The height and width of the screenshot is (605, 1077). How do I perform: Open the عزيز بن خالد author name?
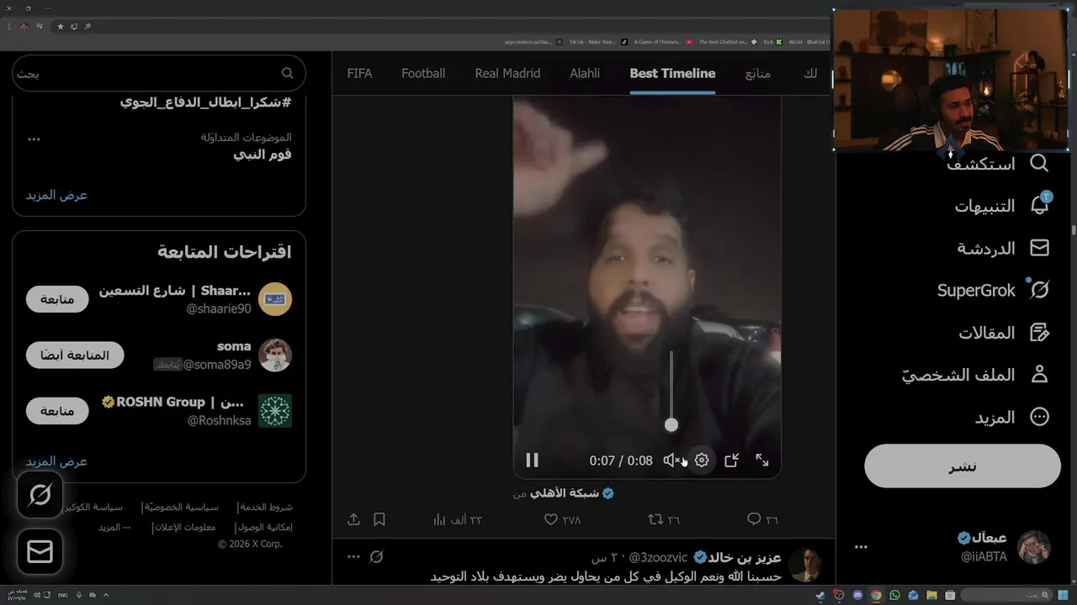tap(745, 557)
